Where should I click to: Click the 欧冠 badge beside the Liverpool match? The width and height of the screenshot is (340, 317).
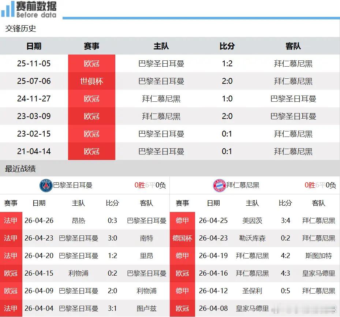[11, 273]
